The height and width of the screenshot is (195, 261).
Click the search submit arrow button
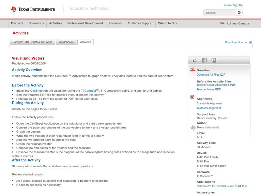[239, 12]
